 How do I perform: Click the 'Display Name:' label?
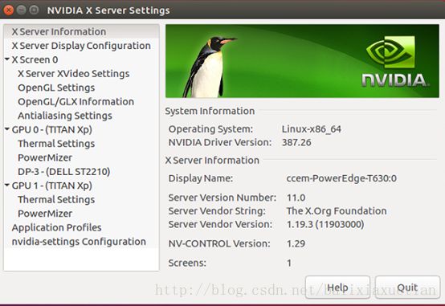pos(201,178)
